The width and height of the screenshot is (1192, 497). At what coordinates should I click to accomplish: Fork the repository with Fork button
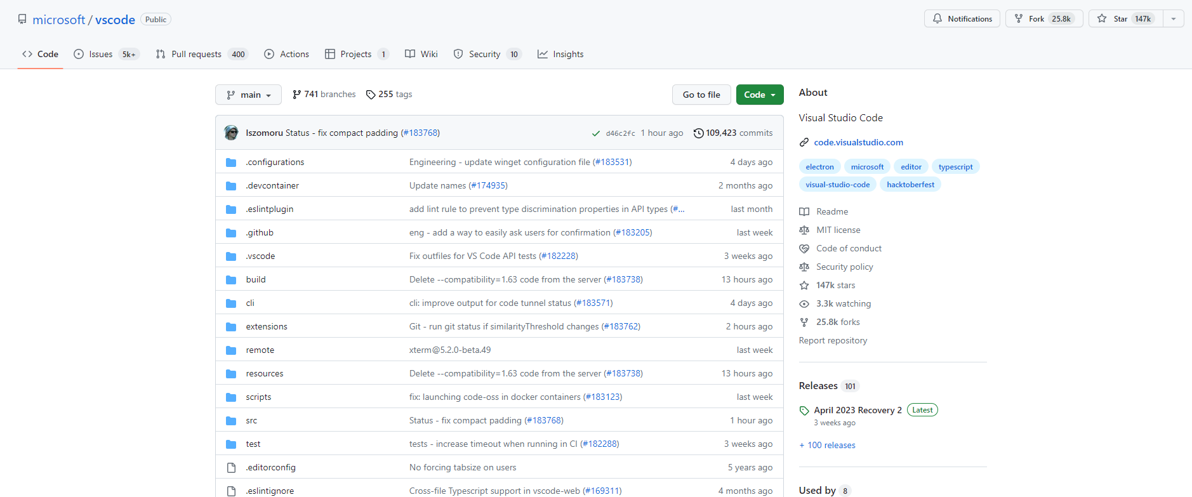click(x=1044, y=19)
